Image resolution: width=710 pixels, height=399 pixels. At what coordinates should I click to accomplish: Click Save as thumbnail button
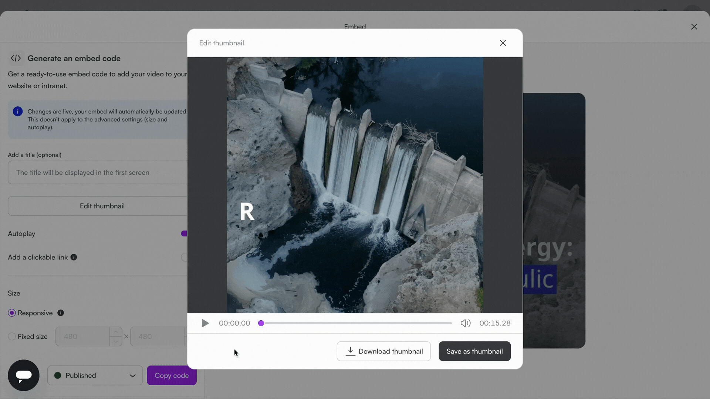pyautogui.click(x=474, y=351)
